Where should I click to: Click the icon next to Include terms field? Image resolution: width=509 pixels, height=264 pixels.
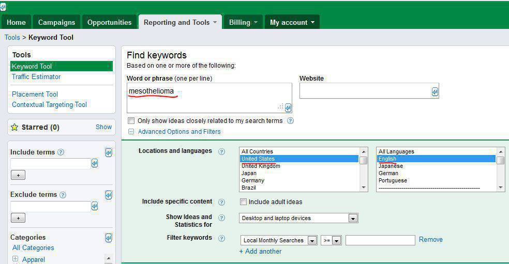[95, 163]
